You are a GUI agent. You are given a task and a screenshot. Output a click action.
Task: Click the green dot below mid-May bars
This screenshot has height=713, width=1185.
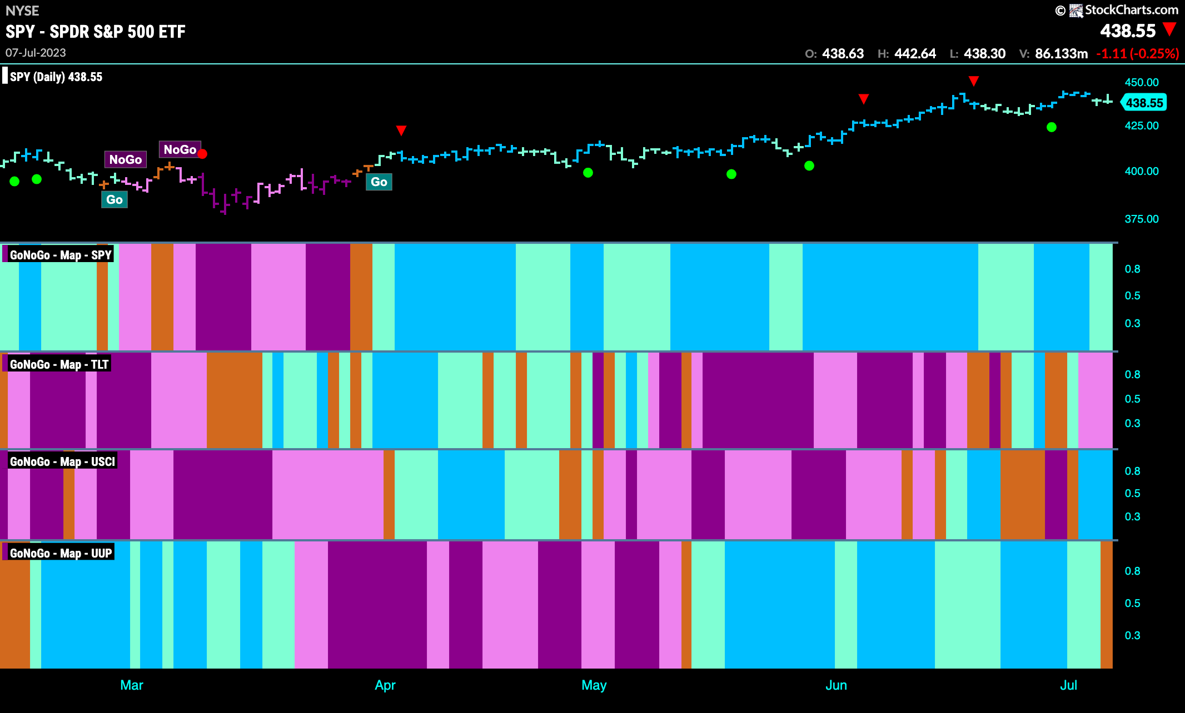(x=731, y=174)
